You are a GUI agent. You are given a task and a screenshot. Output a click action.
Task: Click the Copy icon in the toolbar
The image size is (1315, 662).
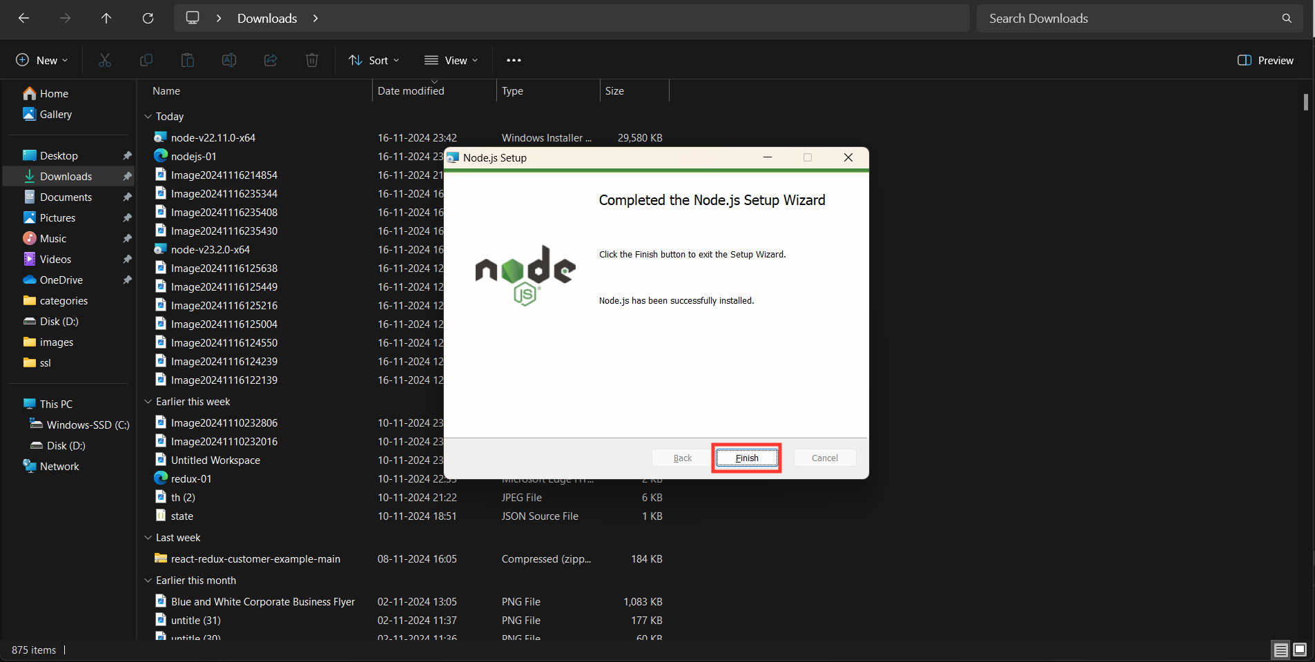(146, 60)
